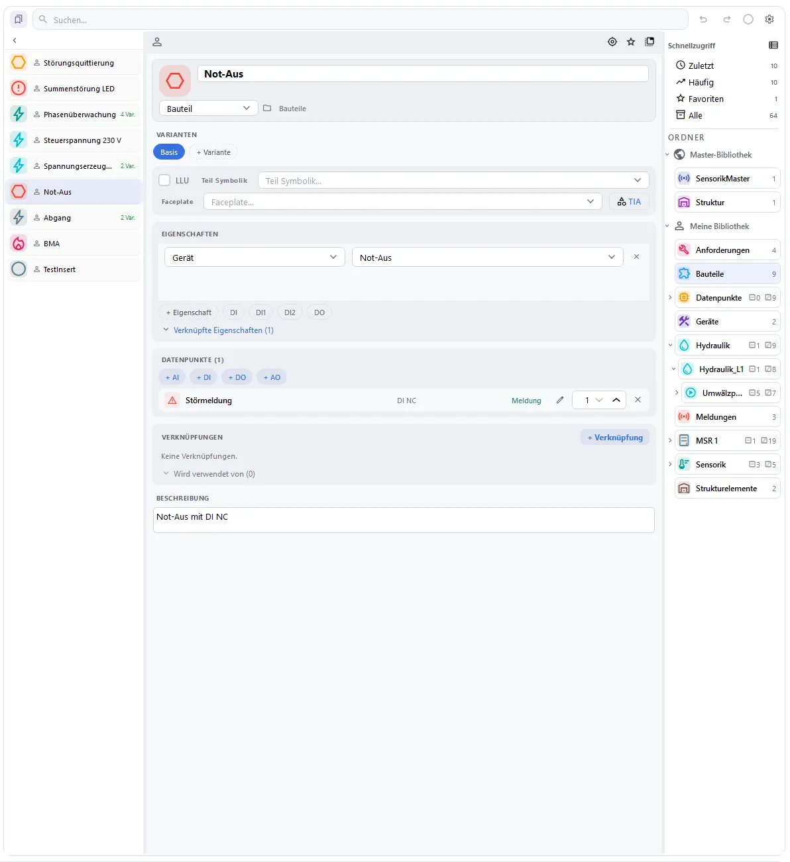Add a DO datapoint

pos(237,377)
